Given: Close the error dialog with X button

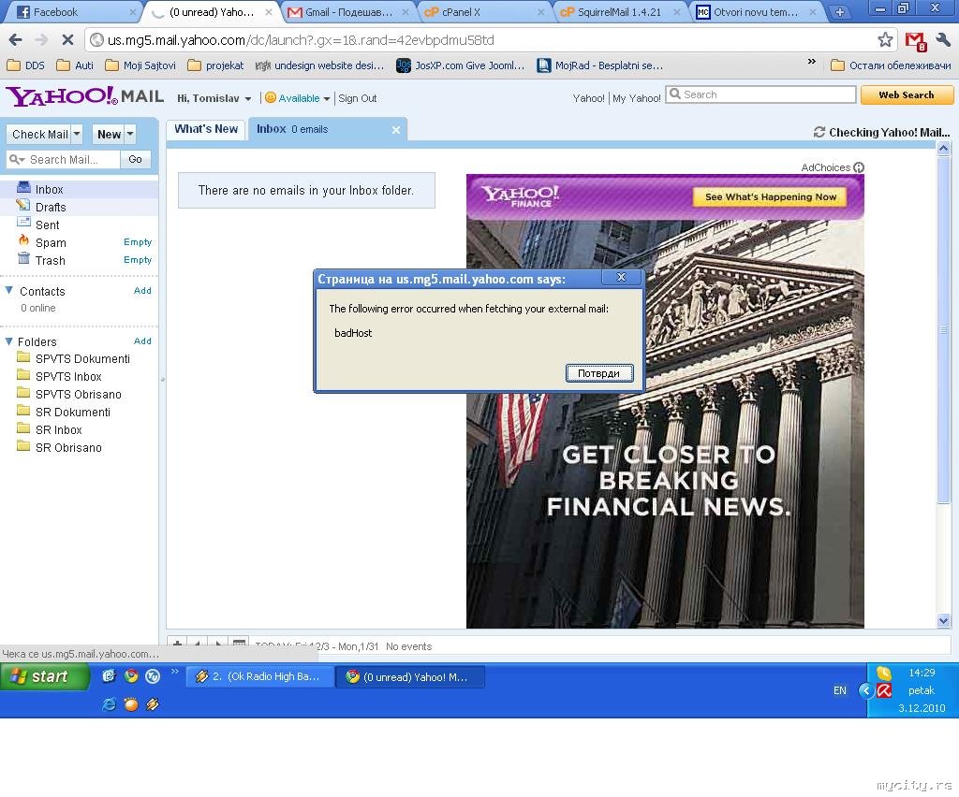Looking at the screenshot, I should [x=622, y=277].
